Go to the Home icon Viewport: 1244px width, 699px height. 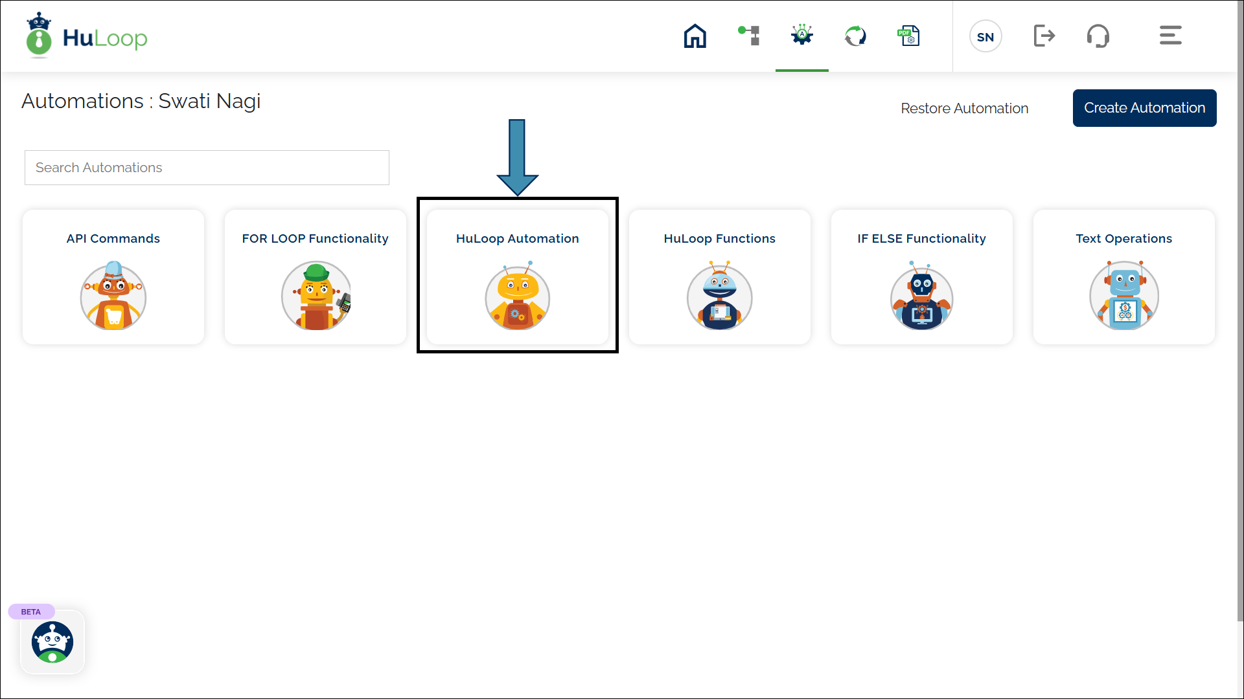tap(695, 36)
